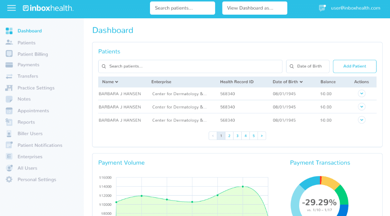Open Patient Billing section

pos(33,54)
